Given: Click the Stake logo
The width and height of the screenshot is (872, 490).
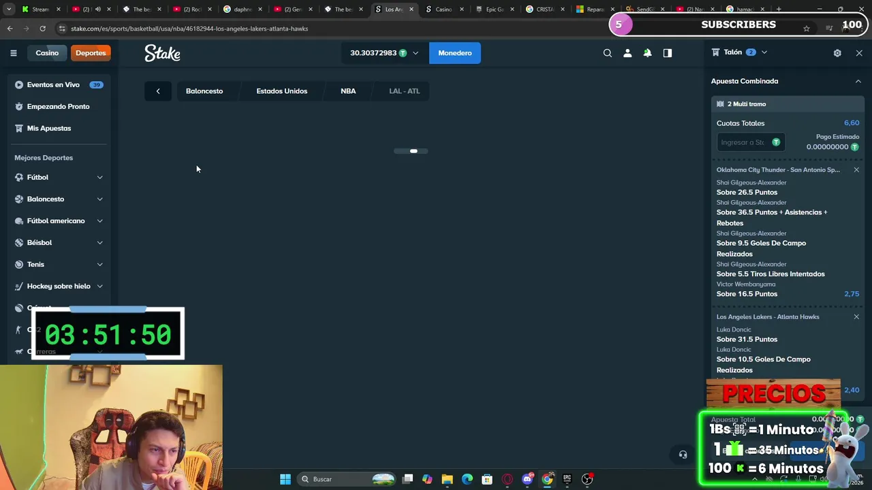Looking at the screenshot, I should [162, 53].
